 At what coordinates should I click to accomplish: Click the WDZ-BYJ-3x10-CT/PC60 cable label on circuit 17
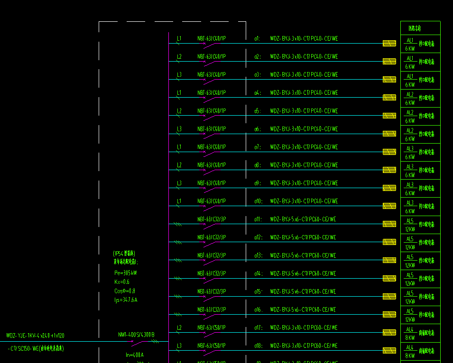304,327
